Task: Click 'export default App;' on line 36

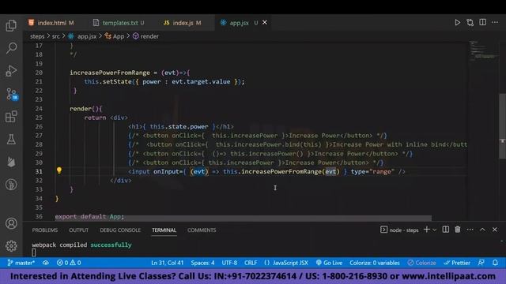Action: [89, 217]
